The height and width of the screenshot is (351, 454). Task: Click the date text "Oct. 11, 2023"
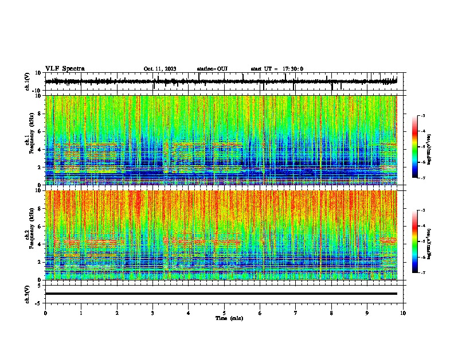click(x=160, y=69)
